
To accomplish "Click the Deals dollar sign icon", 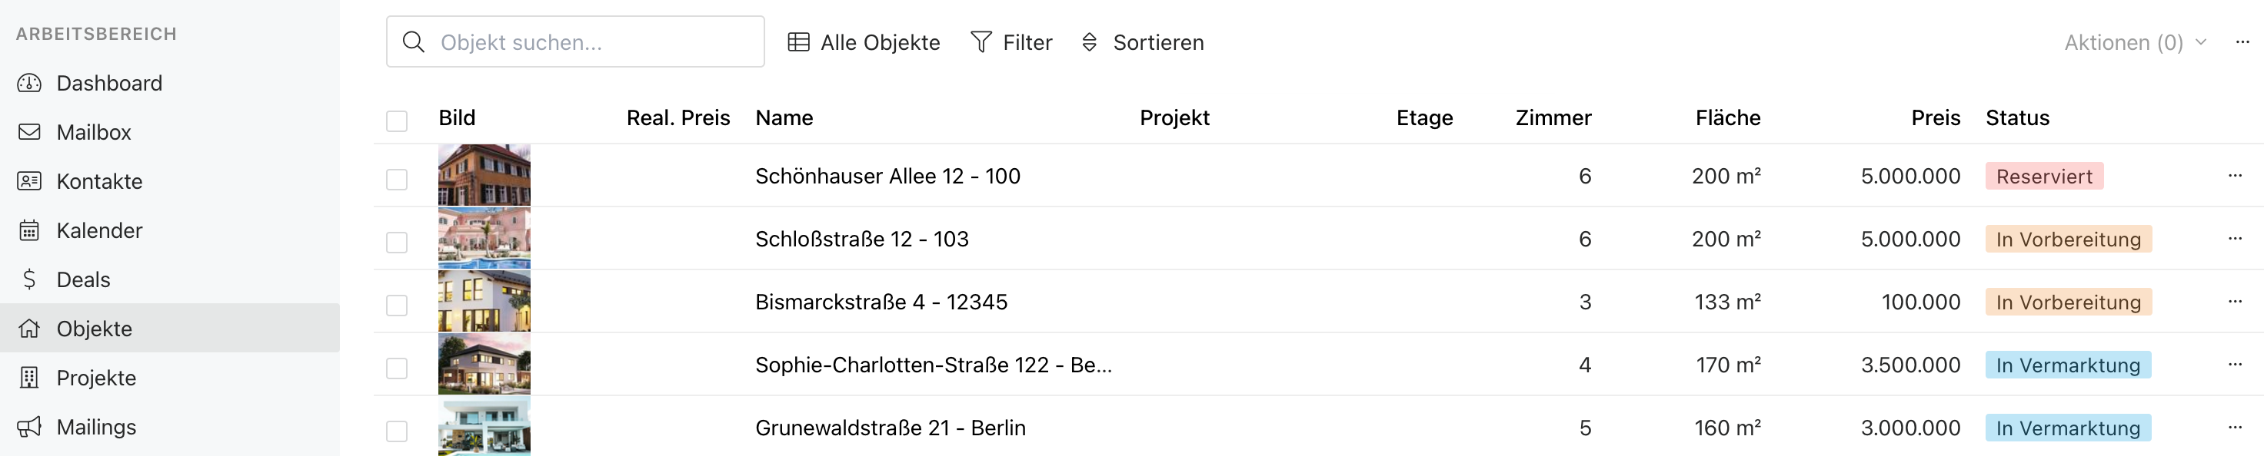I will click(x=29, y=279).
